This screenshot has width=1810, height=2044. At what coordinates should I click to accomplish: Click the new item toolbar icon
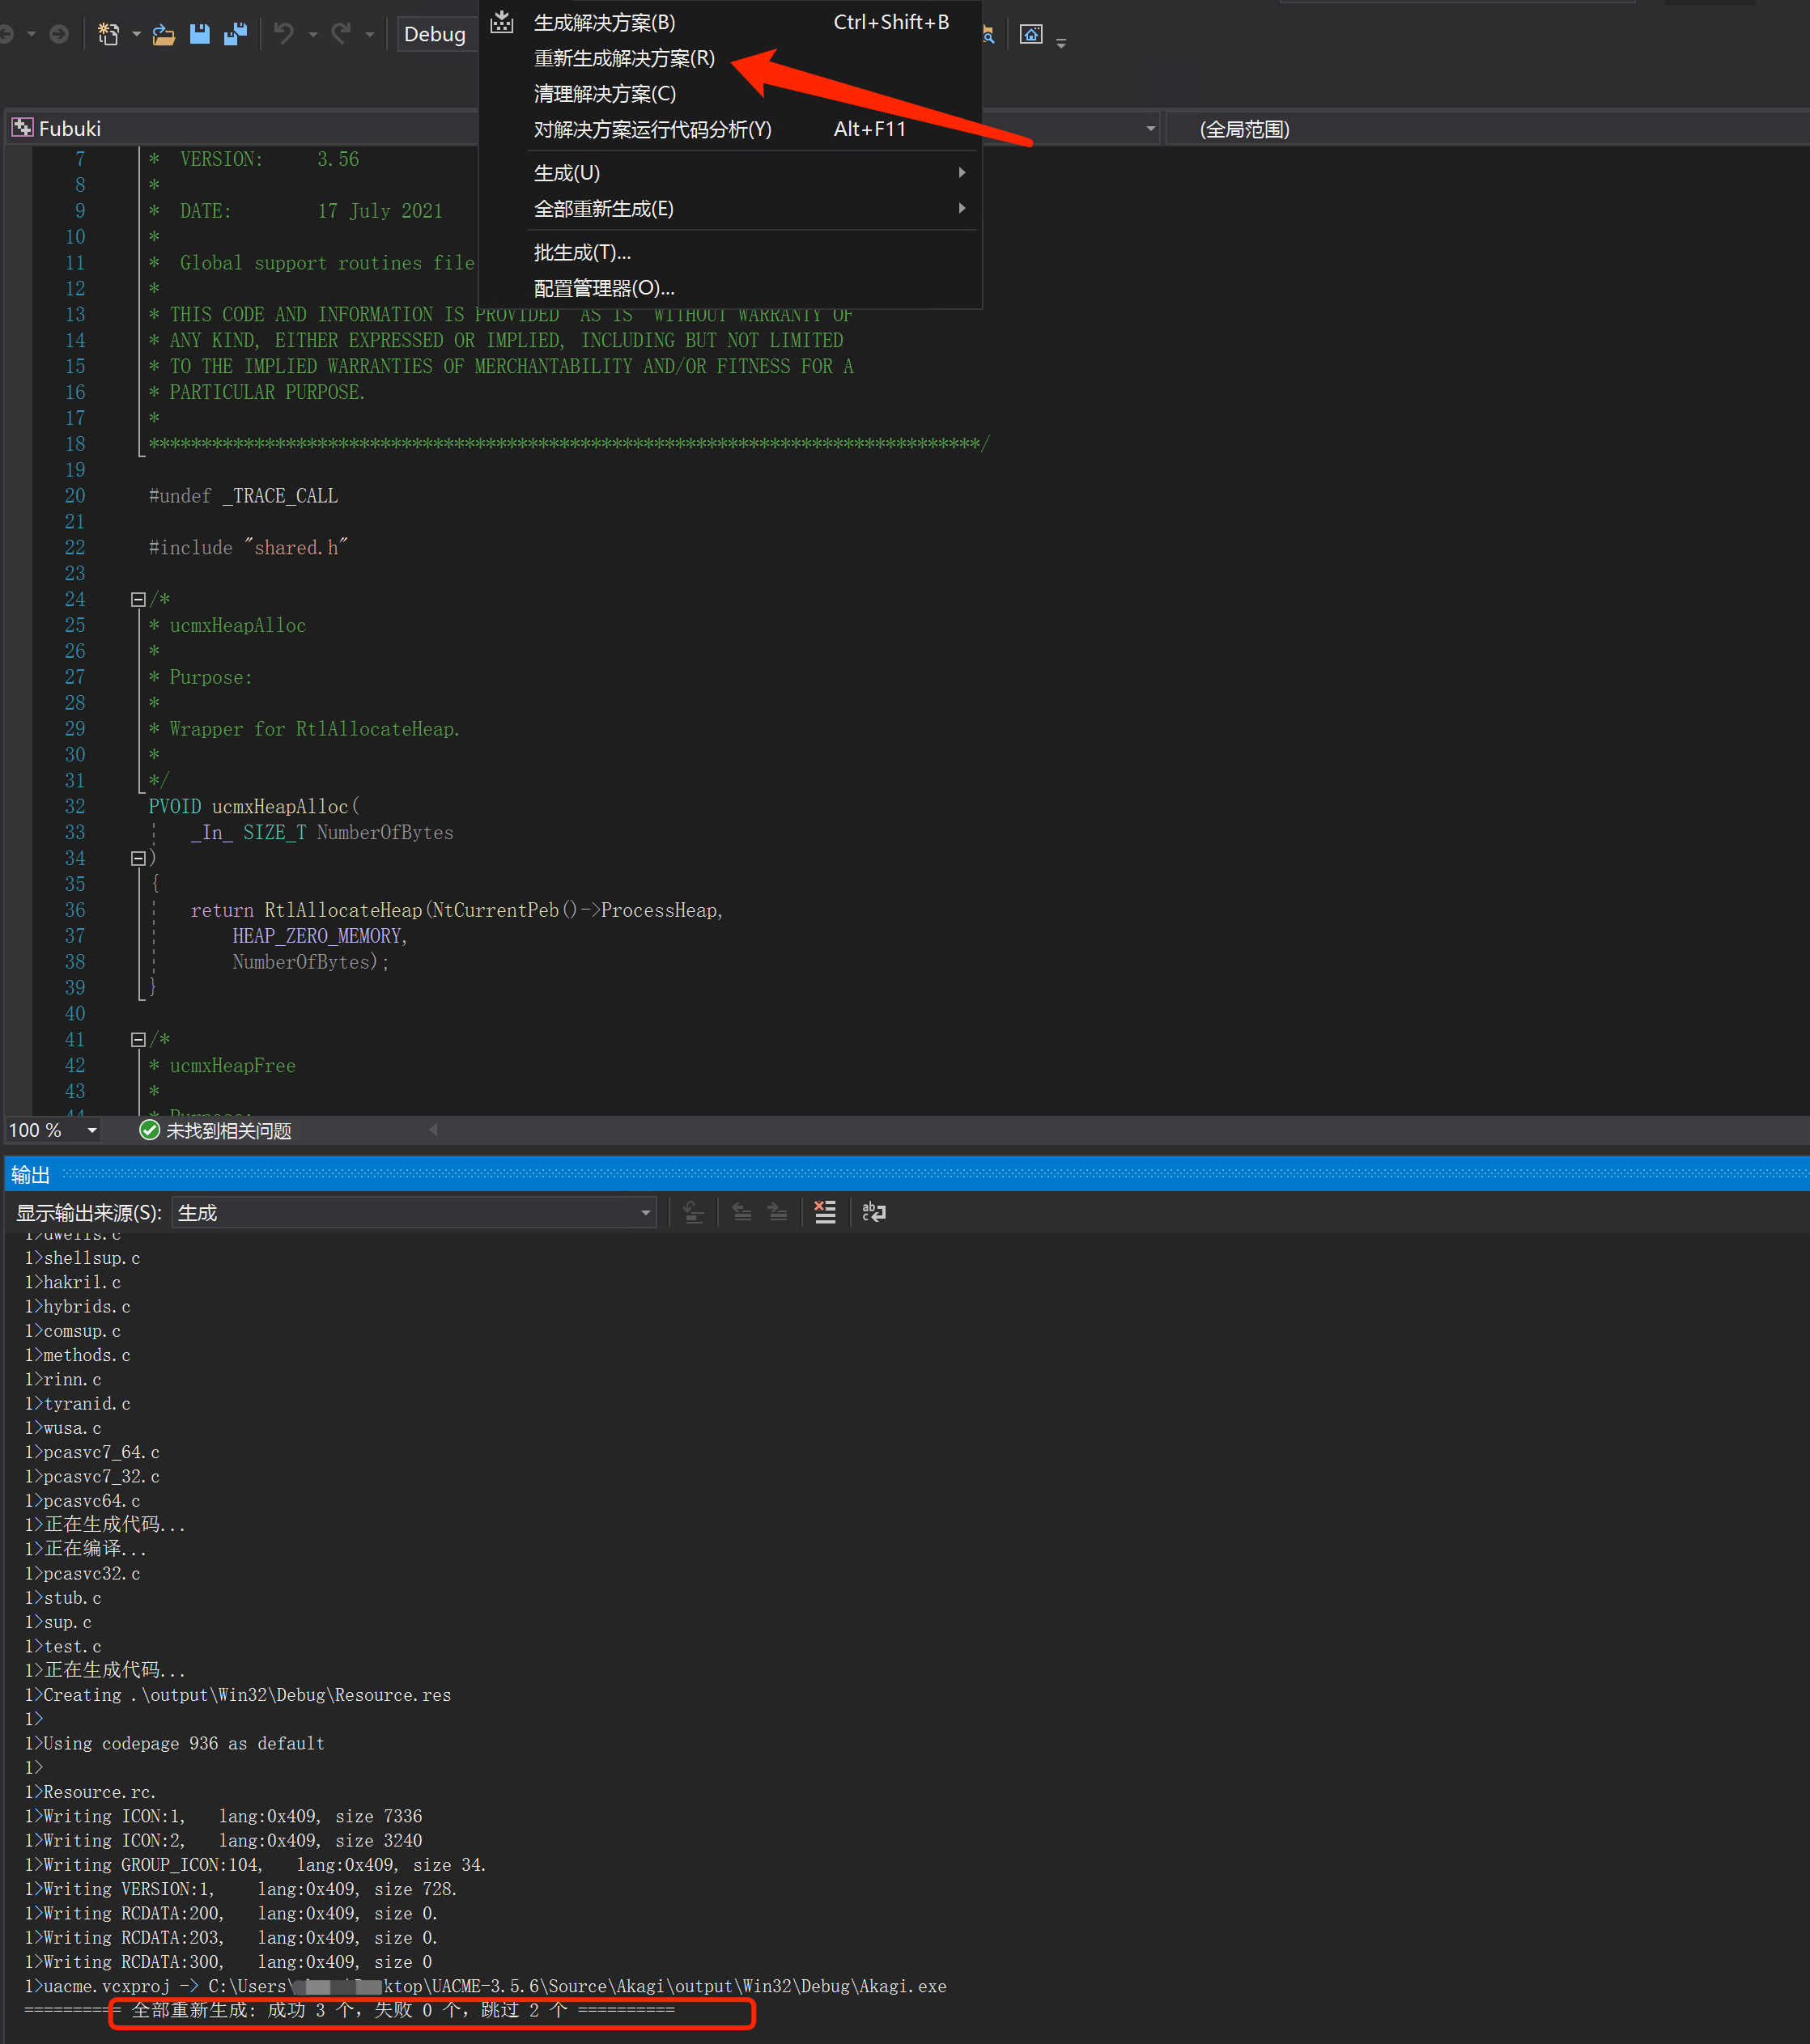pos(108,35)
